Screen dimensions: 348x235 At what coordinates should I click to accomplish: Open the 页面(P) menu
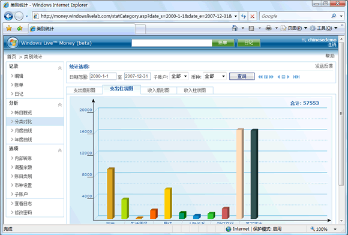click(x=294, y=28)
